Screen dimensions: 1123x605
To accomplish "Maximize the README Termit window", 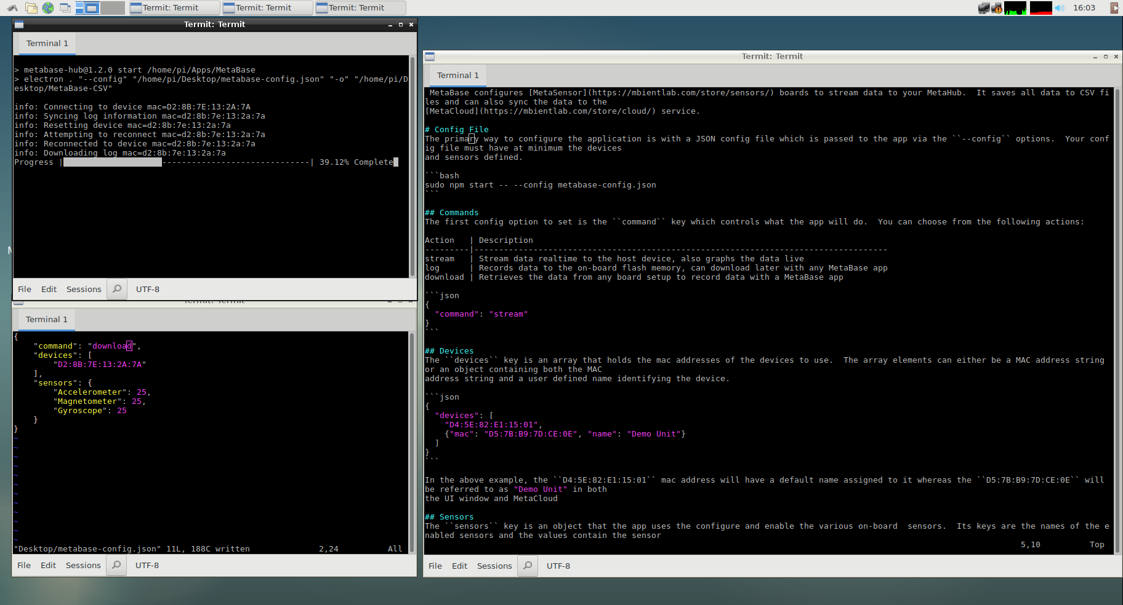I will tap(1106, 57).
